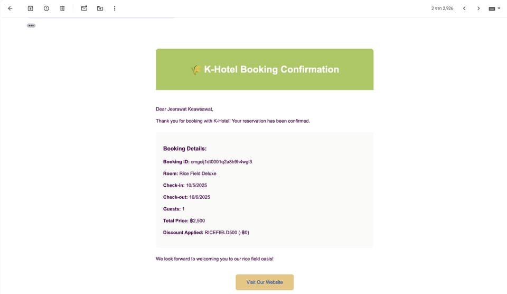Click the Booking ID value cmgcij1dt0001q2a8h9h4wgi3
Viewport: 507px width, 294px height.
[221, 162]
